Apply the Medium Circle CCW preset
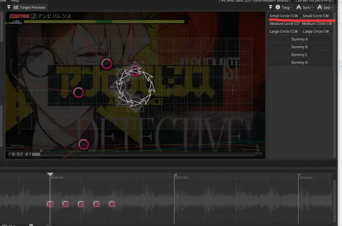 284,23
